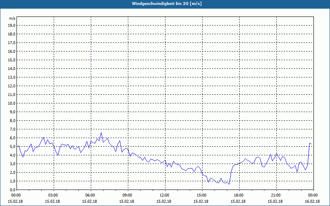Select the 7,0 y-axis label
The height and width of the screenshot is (206, 330).
click(13, 129)
